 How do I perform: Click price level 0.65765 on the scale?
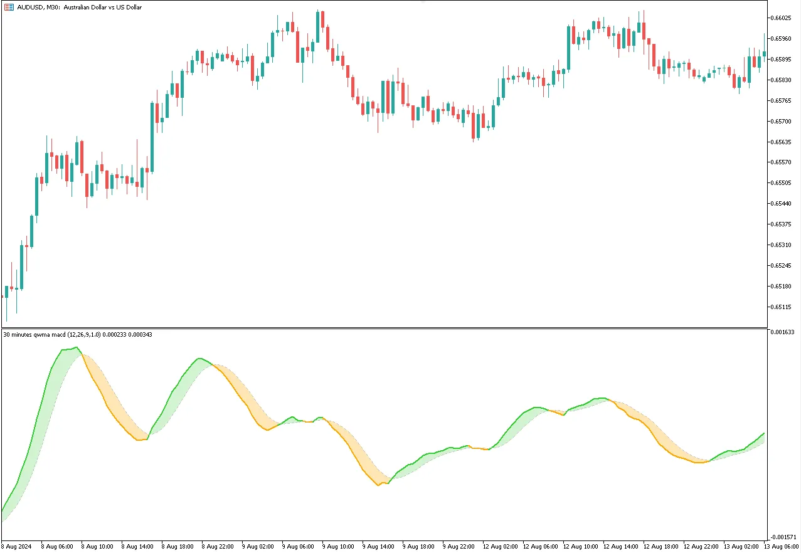[x=782, y=101]
